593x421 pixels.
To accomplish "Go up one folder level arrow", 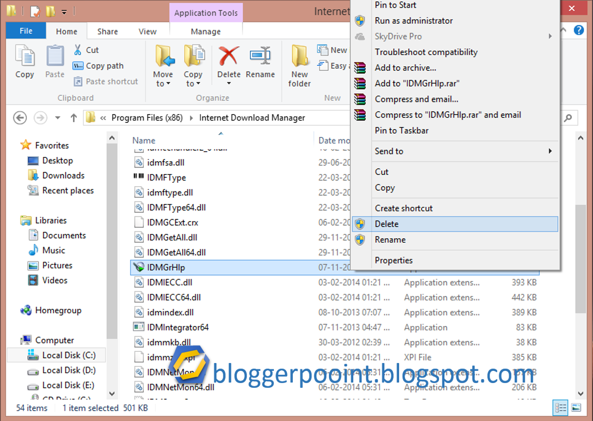I will point(74,117).
